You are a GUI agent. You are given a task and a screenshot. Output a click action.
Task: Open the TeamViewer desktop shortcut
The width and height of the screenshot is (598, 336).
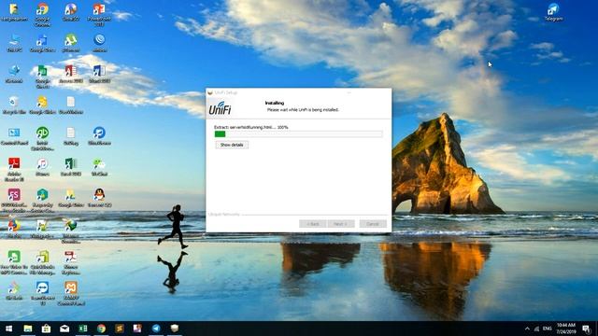pos(42,293)
